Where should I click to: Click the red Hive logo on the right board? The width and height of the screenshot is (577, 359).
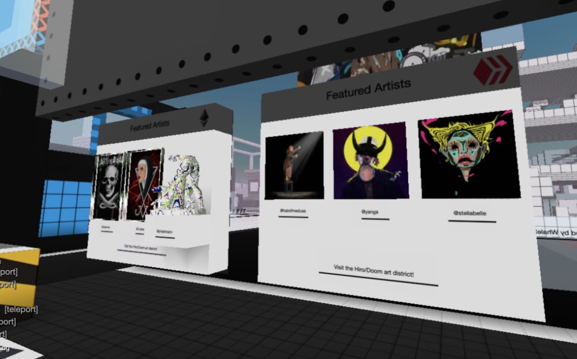pos(493,70)
